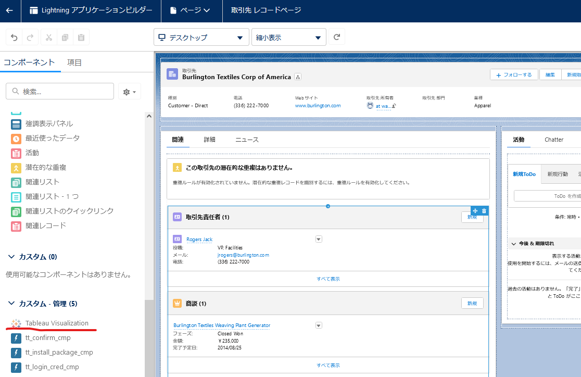This screenshot has width=581, height=377.
Task: Select 活動 component icon
Action: 16,153
